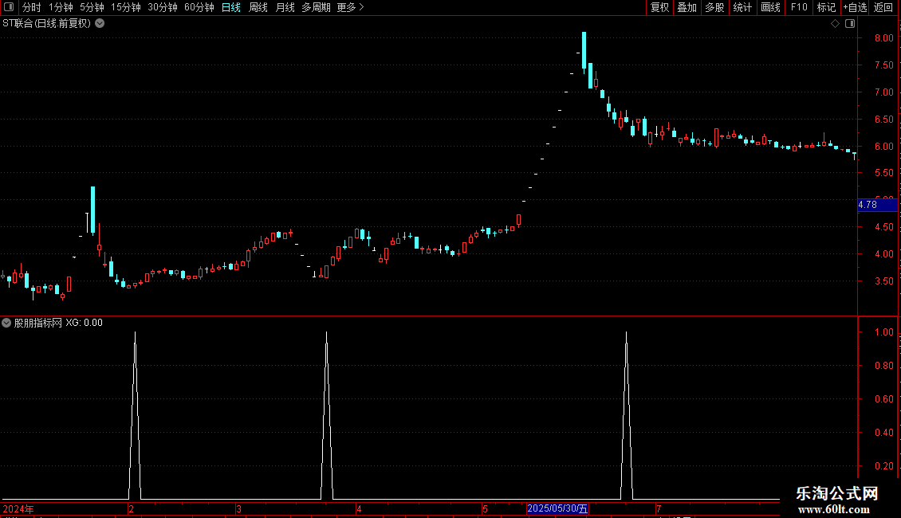The width and height of the screenshot is (901, 518).
Task: Switch to 周线 weekly chart
Action: click(258, 7)
